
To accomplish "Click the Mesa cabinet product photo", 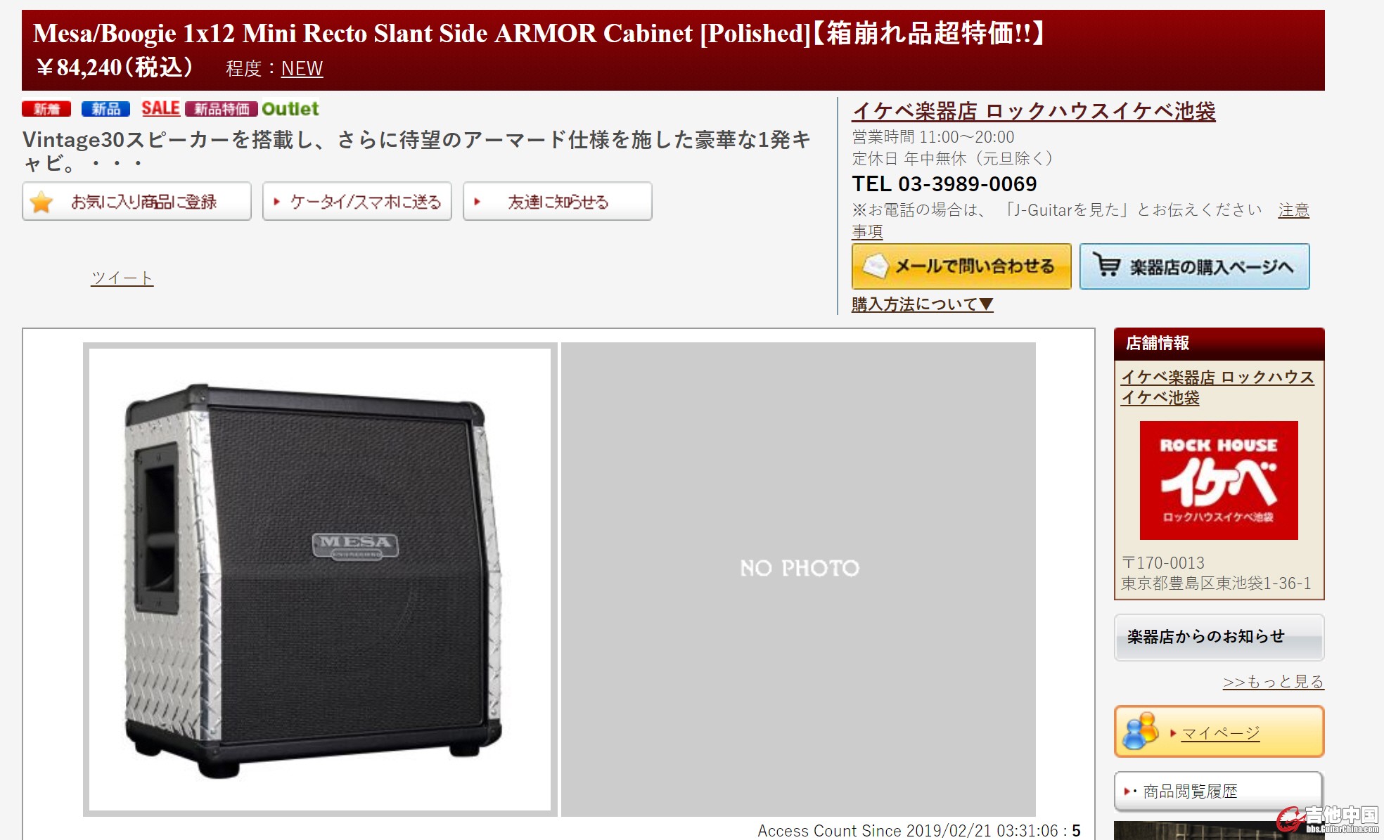I will click(320, 580).
